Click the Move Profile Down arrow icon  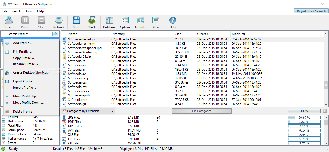click(x=7, y=103)
